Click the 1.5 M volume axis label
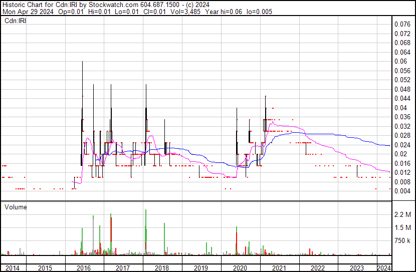The height and width of the screenshot is (272, 416). (x=403, y=228)
